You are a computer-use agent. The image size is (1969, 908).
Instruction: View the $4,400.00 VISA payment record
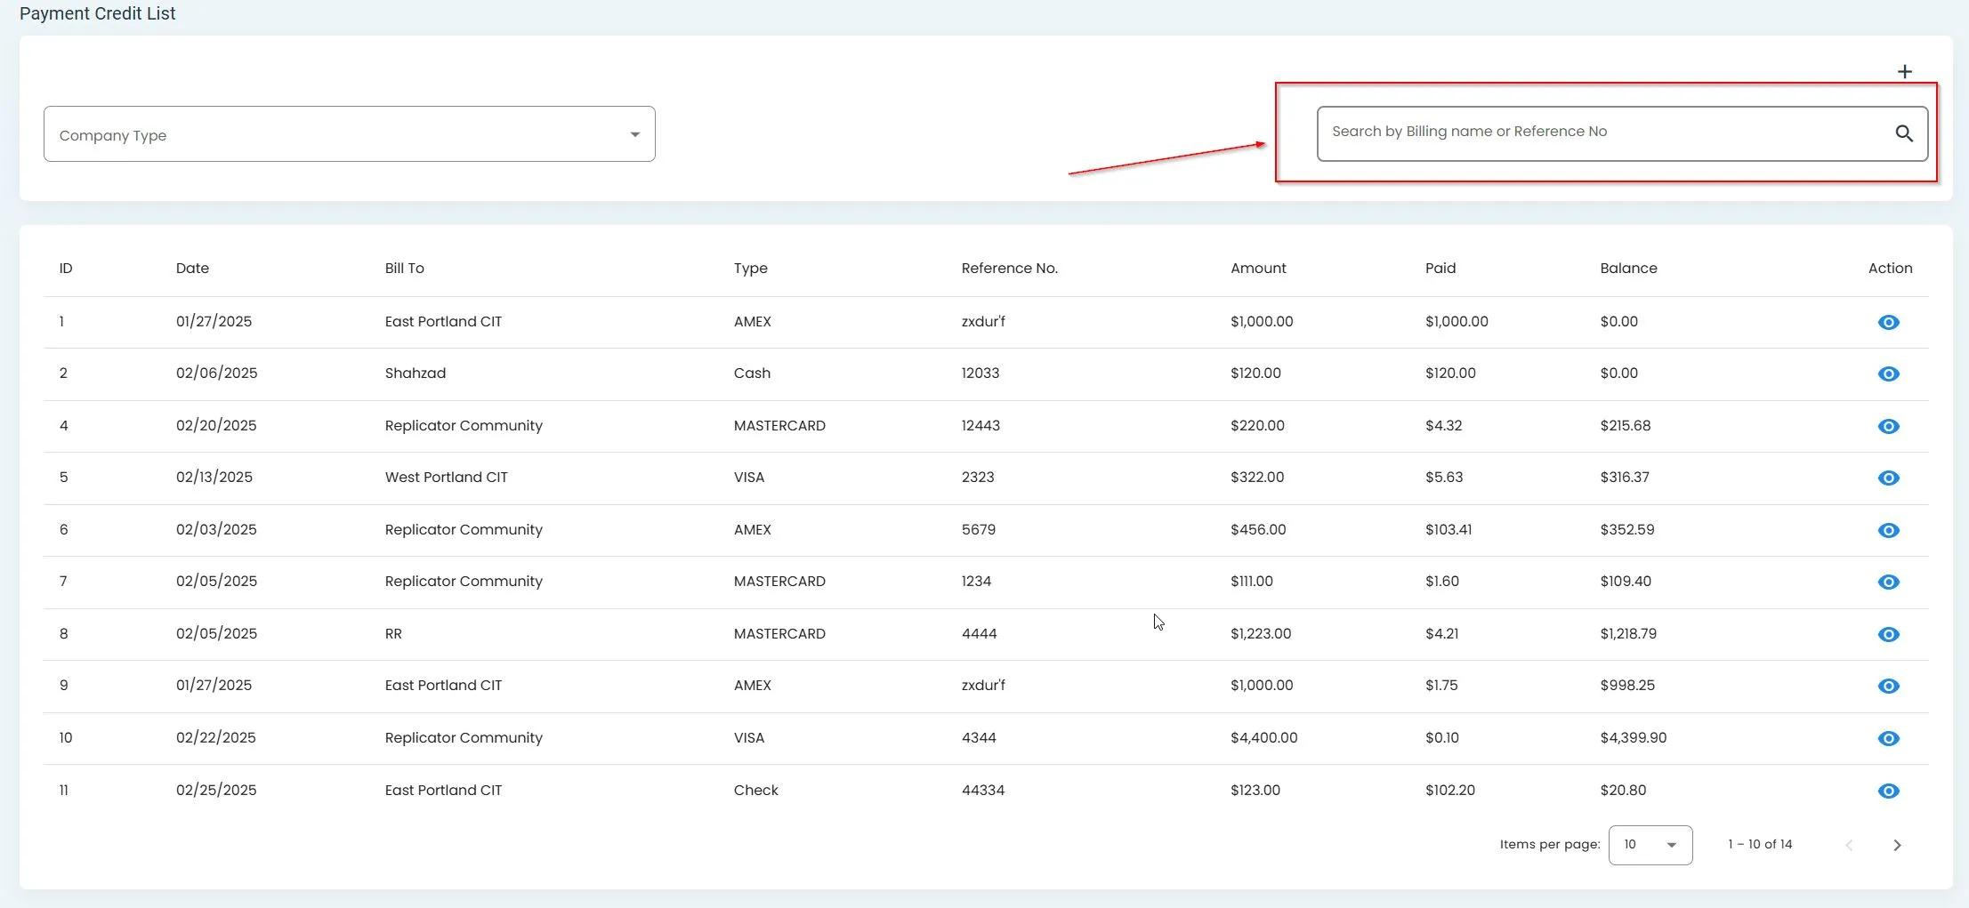pos(1888,738)
